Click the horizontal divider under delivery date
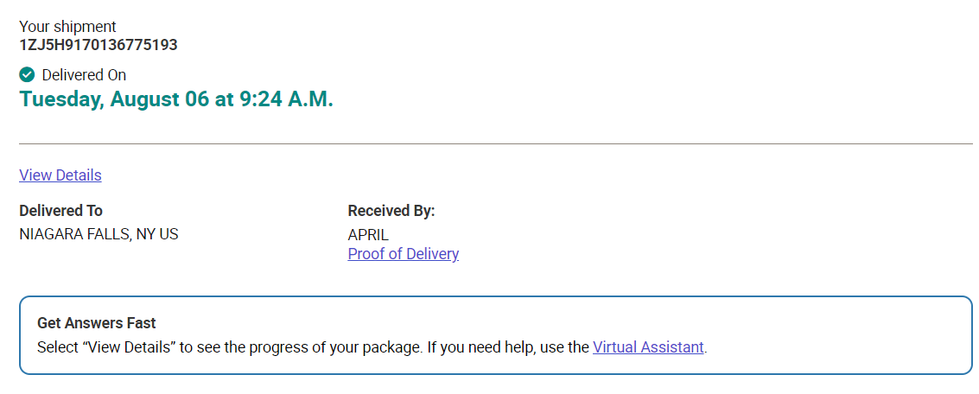The height and width of the screenshot is (394, 979). point(496,143)
